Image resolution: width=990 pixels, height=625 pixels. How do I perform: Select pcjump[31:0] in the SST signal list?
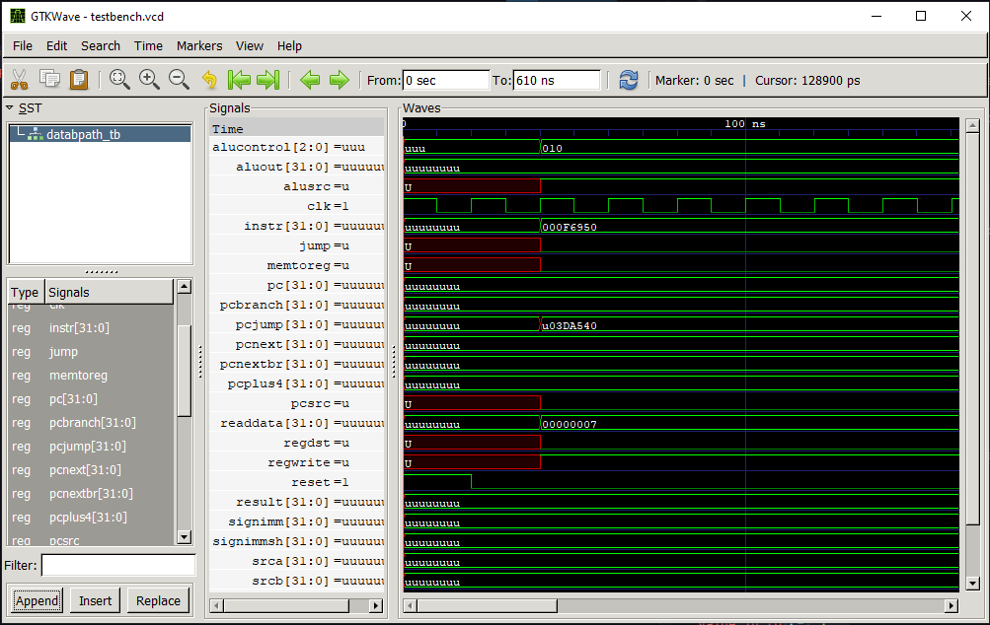[90, 446]
